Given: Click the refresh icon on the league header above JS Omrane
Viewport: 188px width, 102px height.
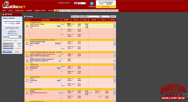Looking at the screenshot, I should tap(115, 64).
